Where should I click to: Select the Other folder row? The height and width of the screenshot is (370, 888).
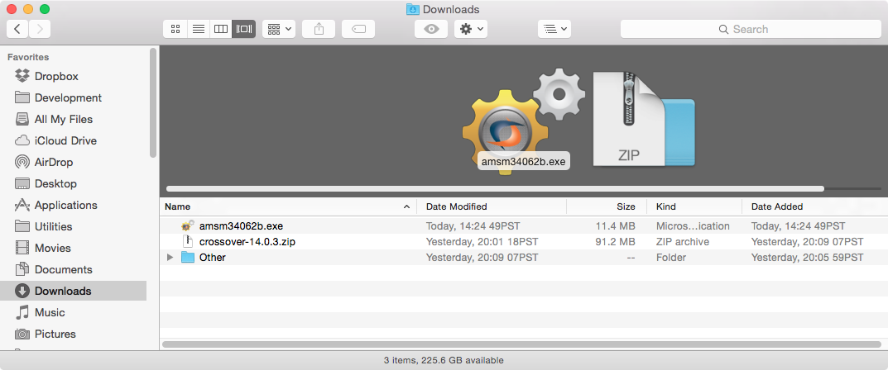524,258
